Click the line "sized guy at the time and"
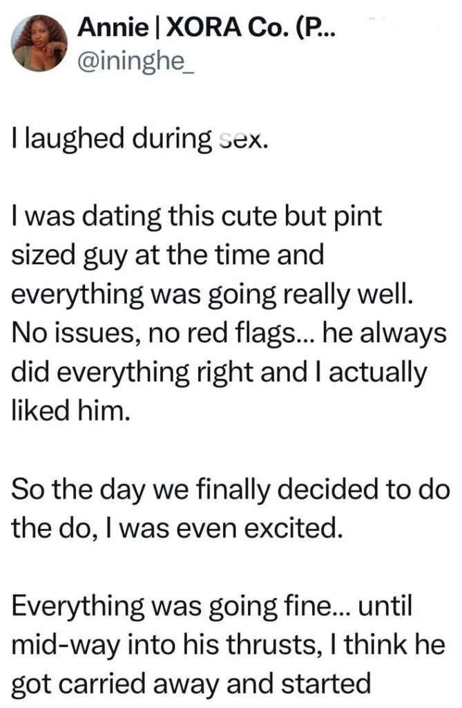 click(x=168, y=254)
